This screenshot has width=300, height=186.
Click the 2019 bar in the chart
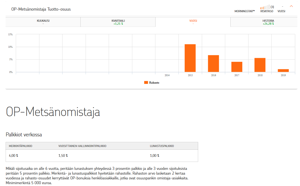[283, 71]
